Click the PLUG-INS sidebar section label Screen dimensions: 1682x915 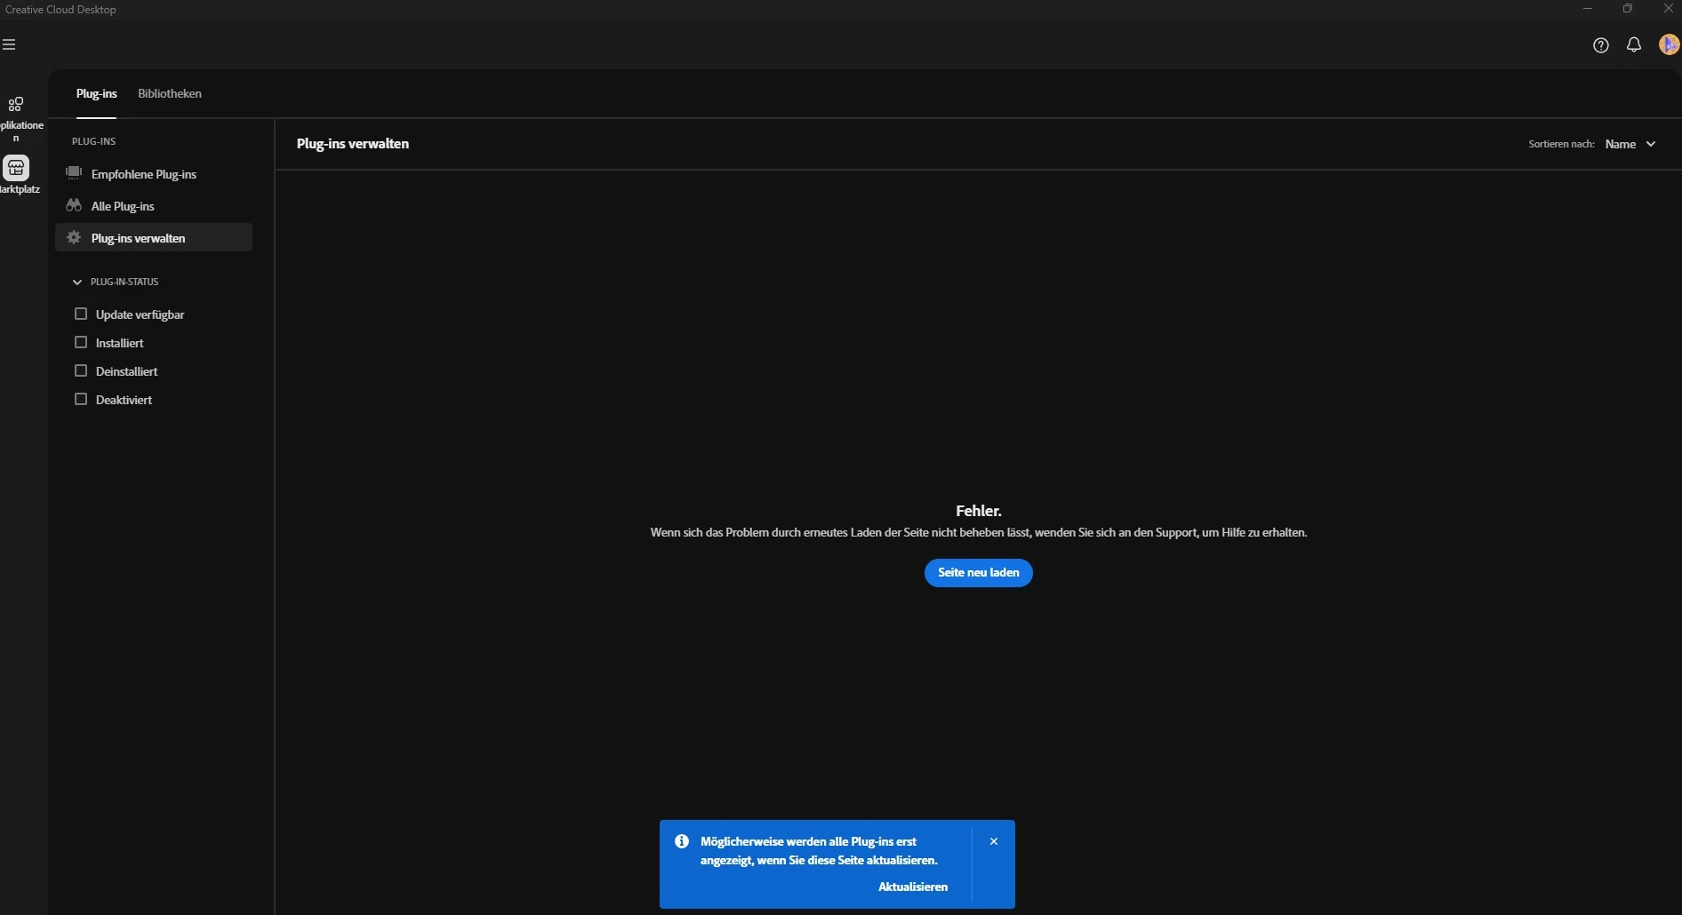point(93,141)
